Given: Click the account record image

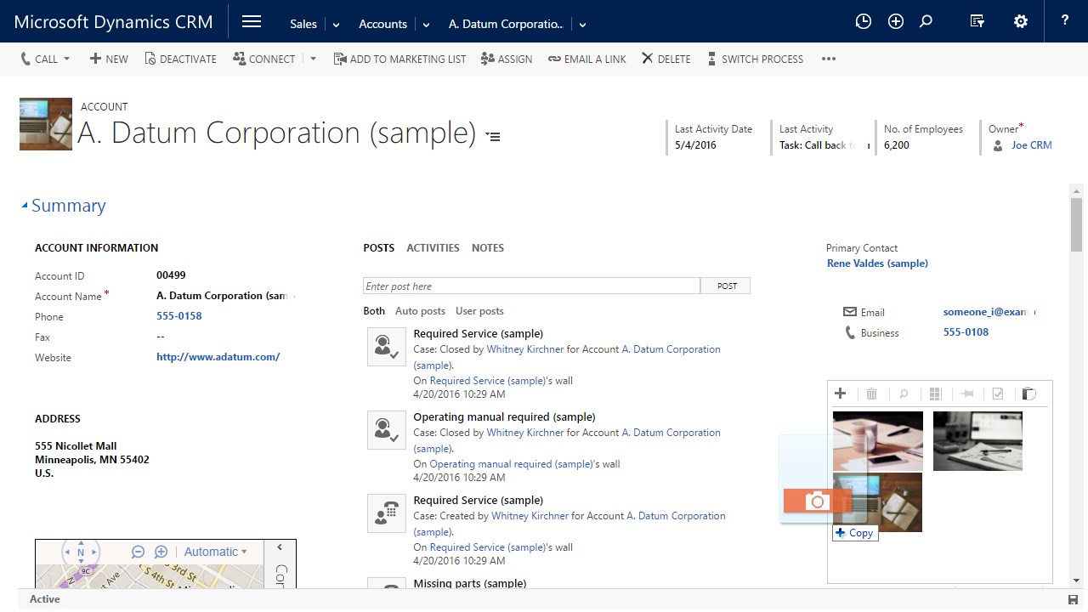Looking at the screenshot, I should point(46,124).
